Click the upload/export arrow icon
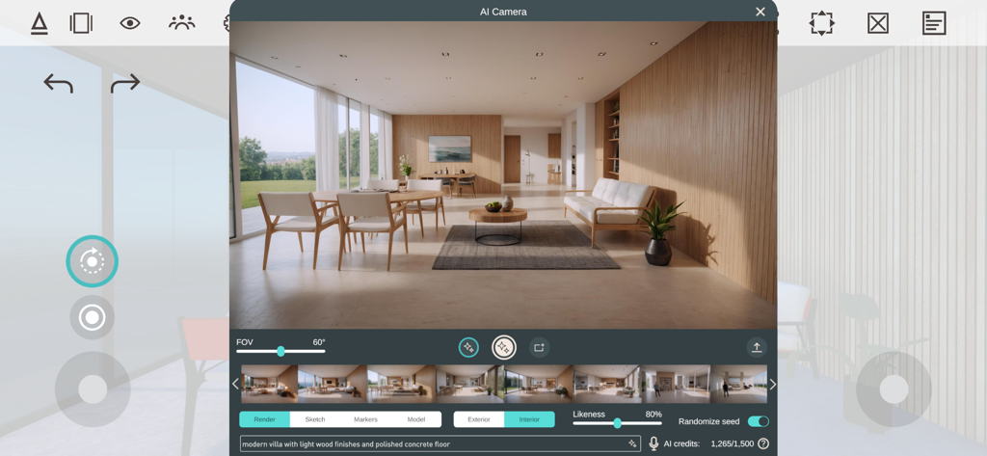 click(757, 347)
